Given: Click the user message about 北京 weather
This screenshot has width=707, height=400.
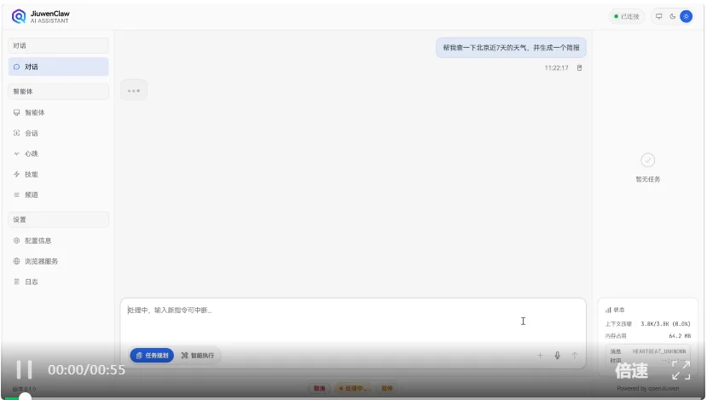Looking at the screenshot, I should pyautogui.click(x=511, y=48).
